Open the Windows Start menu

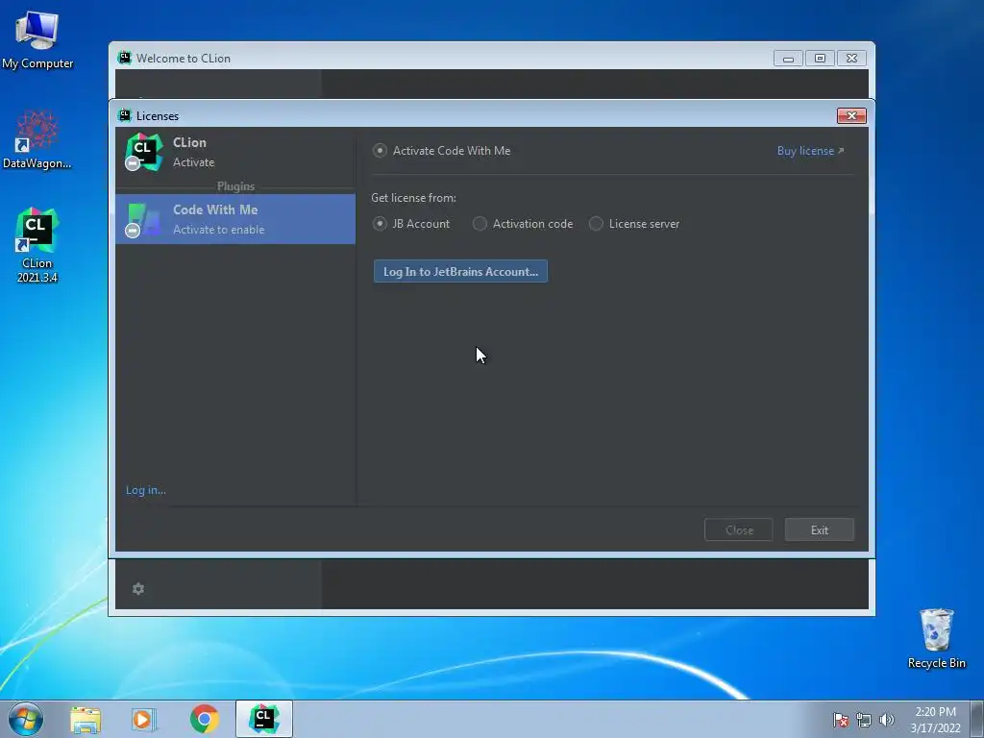point(26,719)
